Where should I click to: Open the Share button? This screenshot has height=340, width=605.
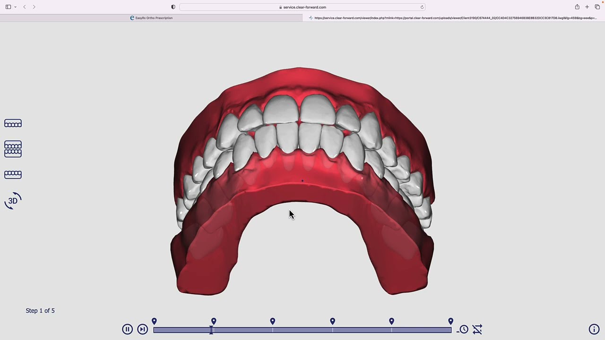[577, 7]
